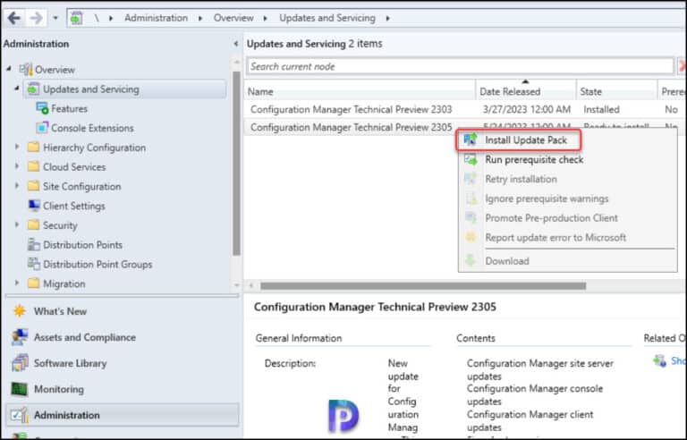
Task: Select Administration in the breadcrumb path
Action: (156, 18)
